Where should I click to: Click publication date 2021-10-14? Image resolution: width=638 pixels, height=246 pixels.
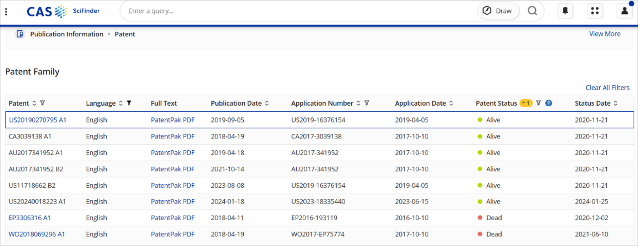pyautogui.click(x=227, y=169)
